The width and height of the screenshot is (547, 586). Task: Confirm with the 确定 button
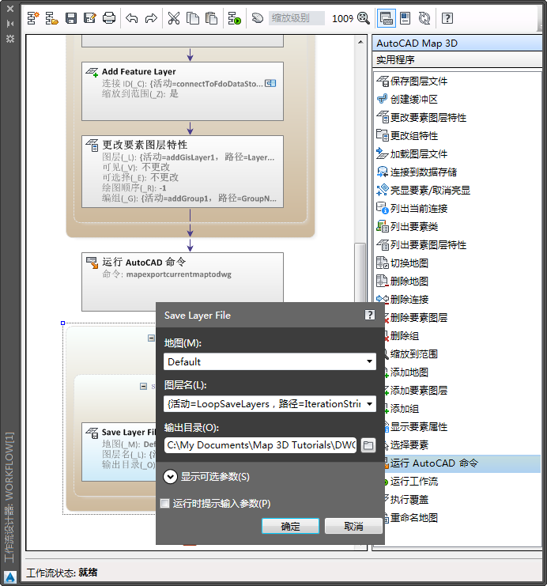point(290,526)
